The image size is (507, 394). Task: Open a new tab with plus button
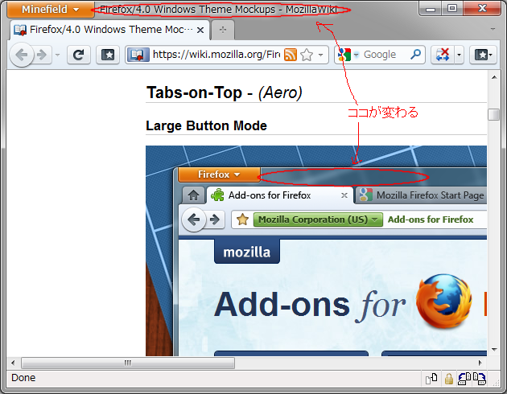223,30
